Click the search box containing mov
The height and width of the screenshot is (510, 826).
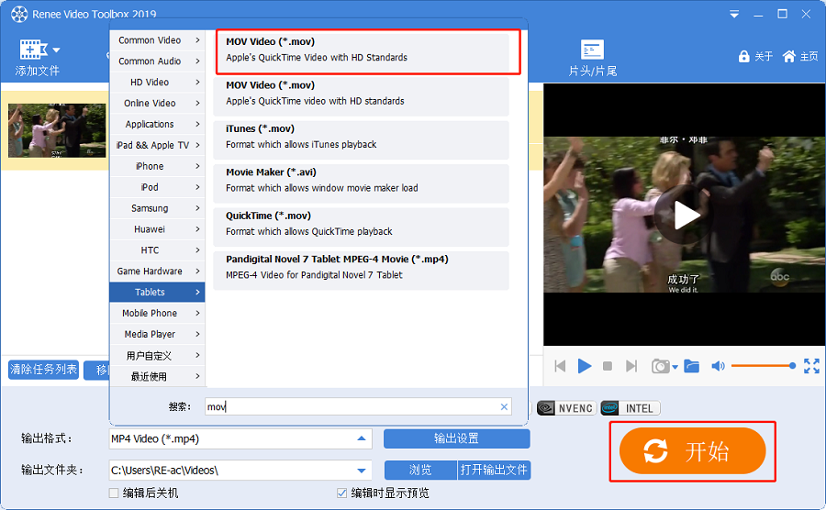pyautogui.click(x=358, y=407)
